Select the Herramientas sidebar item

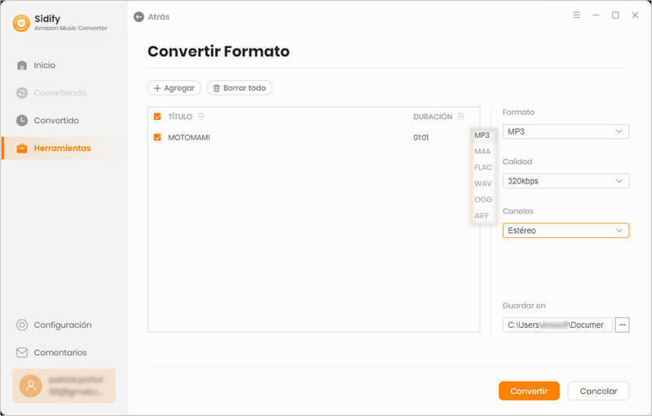[x=63, y=148]
